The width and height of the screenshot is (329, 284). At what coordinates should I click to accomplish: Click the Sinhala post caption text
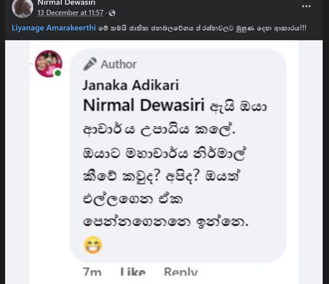202,29
